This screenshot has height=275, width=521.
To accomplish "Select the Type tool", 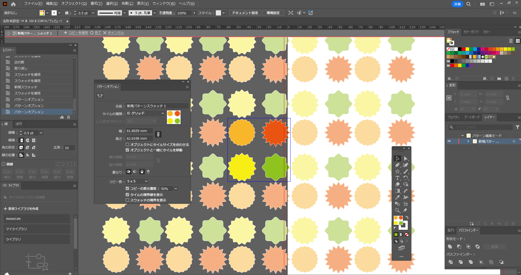I will click(x=397, y=178).
